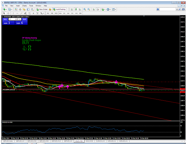The width and height of the screenshot is (187, 144).
Task: Increase lot volume with right stepper arrow
Action: pyautogui.click(x=20, y=19)
